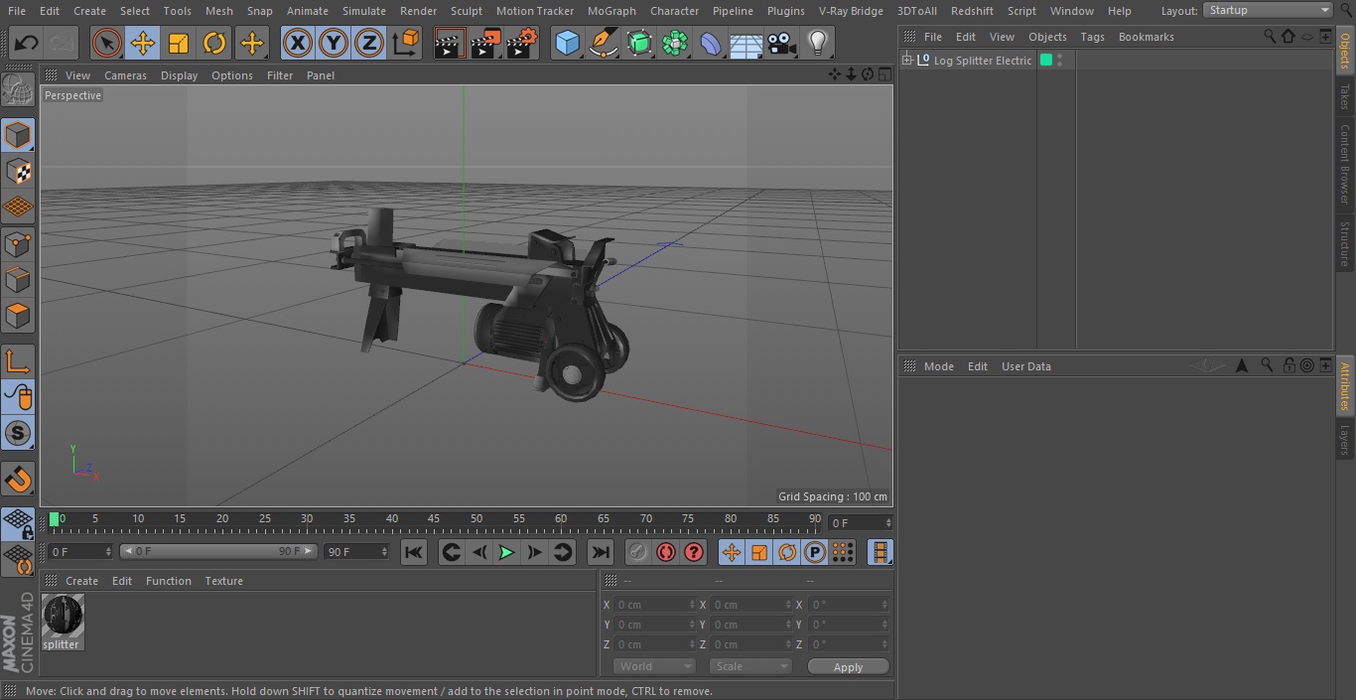
Task: Open the Layout dropdown showing Startup
Action: click(x=1268, y=10)
